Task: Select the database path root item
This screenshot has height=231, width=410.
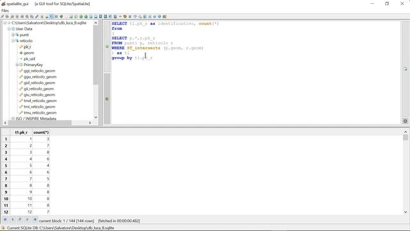Action: pos(49,23)
